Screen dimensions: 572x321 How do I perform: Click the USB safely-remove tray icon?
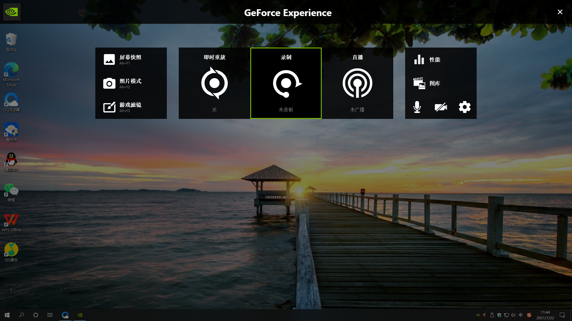point(492,315)
